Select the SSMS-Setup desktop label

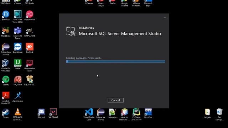[x=6, y=3]
